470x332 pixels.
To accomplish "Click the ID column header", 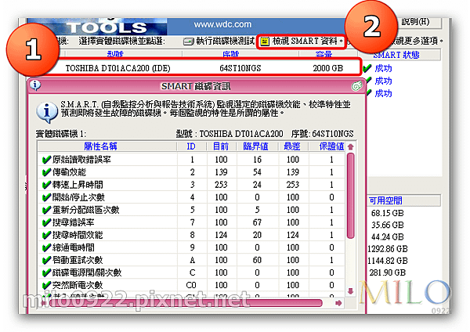I will point(192,146).
